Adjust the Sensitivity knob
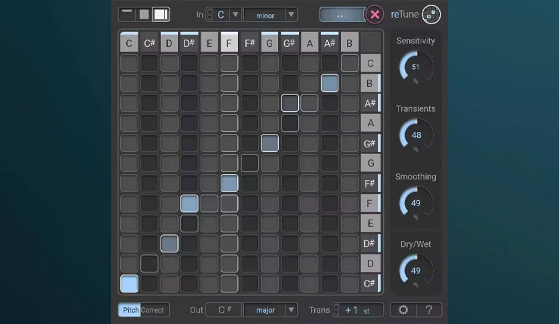 tap(416, 67)
